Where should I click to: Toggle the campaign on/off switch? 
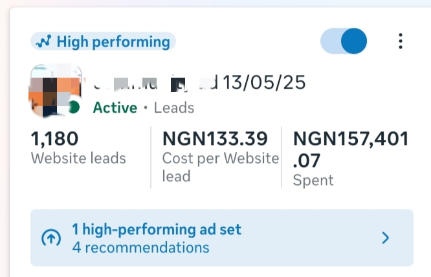344,41
